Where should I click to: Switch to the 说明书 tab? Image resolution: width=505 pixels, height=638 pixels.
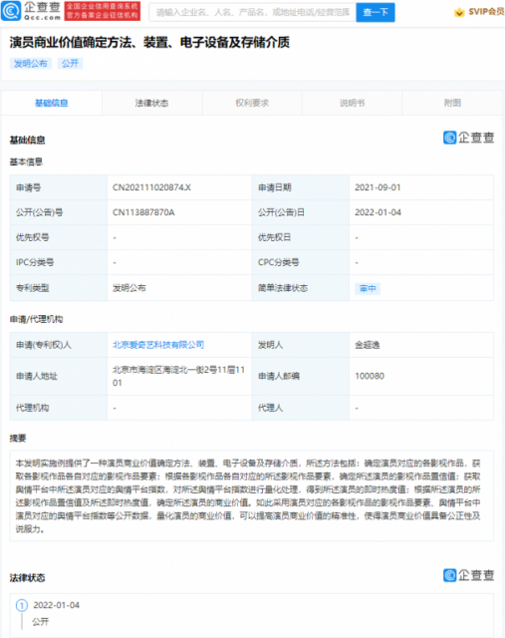click(353, 103)
